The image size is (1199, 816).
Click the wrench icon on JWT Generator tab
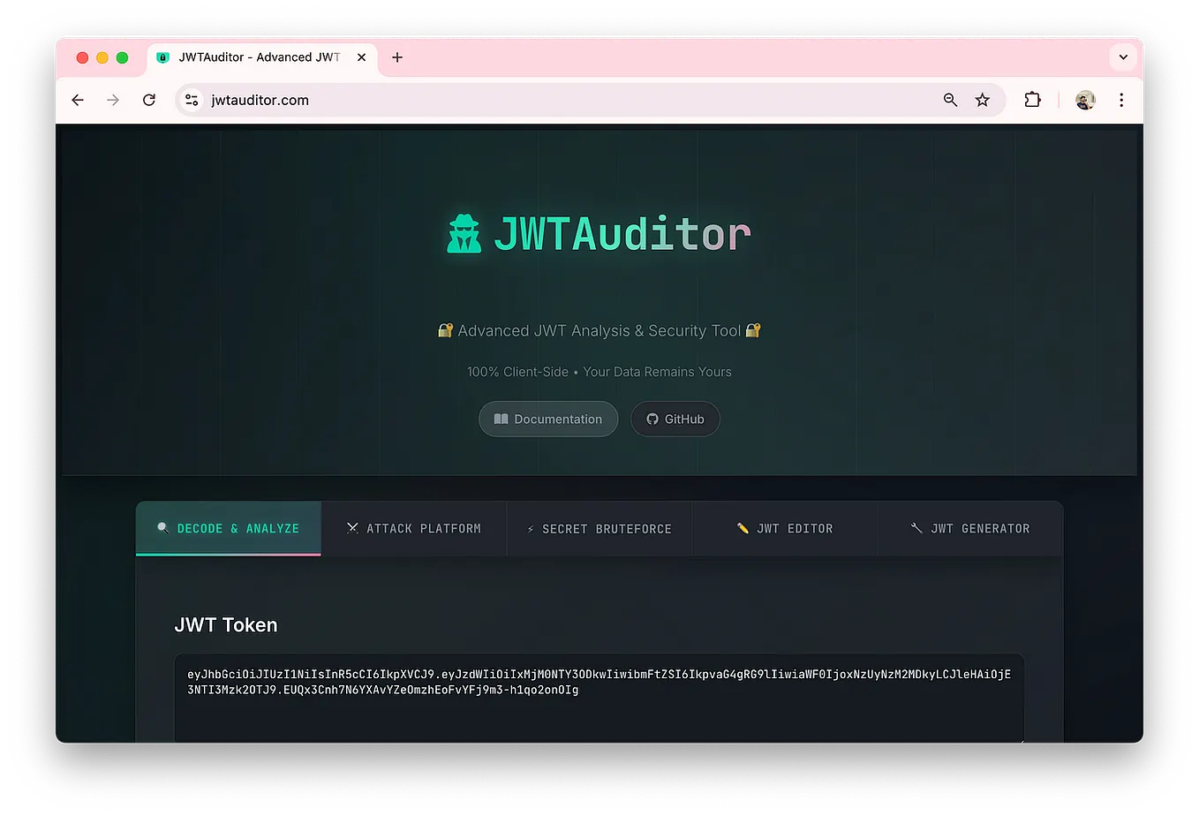tap(916, 528)
